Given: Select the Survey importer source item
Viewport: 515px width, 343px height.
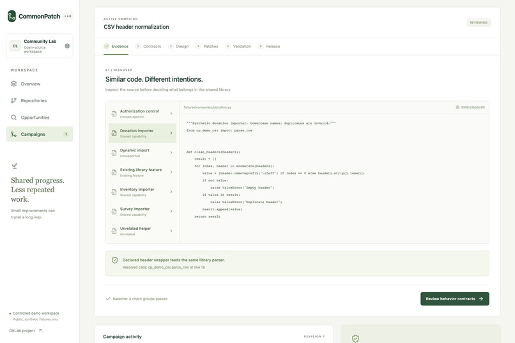Looking at the screenshot, I should (142, 211).
